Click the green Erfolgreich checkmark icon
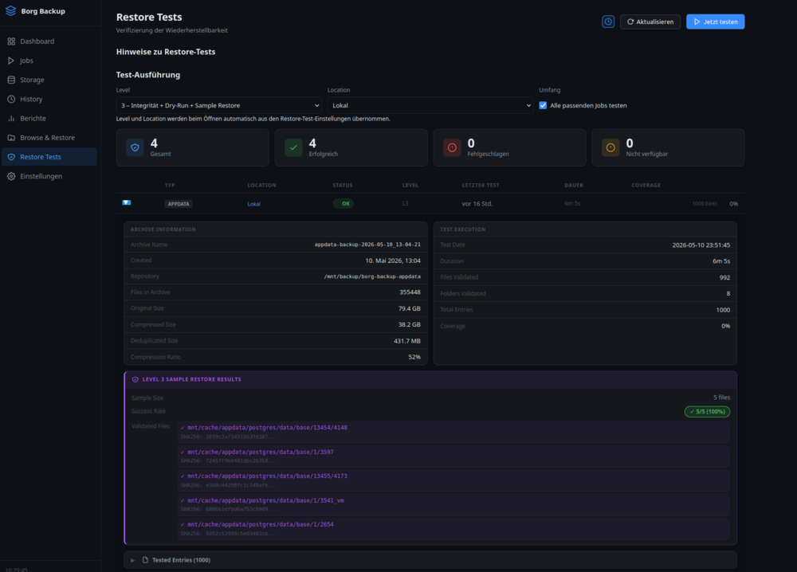Viewport: 797px width, 572px height. tap(293, 147)
